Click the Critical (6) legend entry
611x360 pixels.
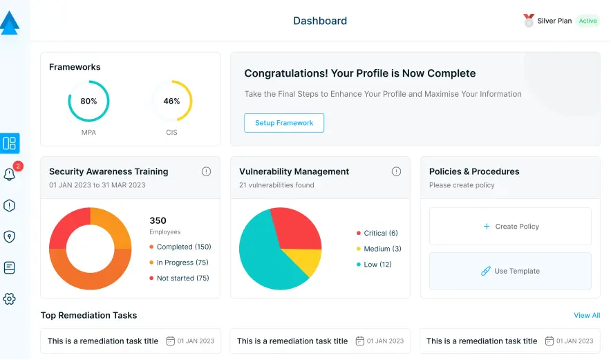pos(377,233)
